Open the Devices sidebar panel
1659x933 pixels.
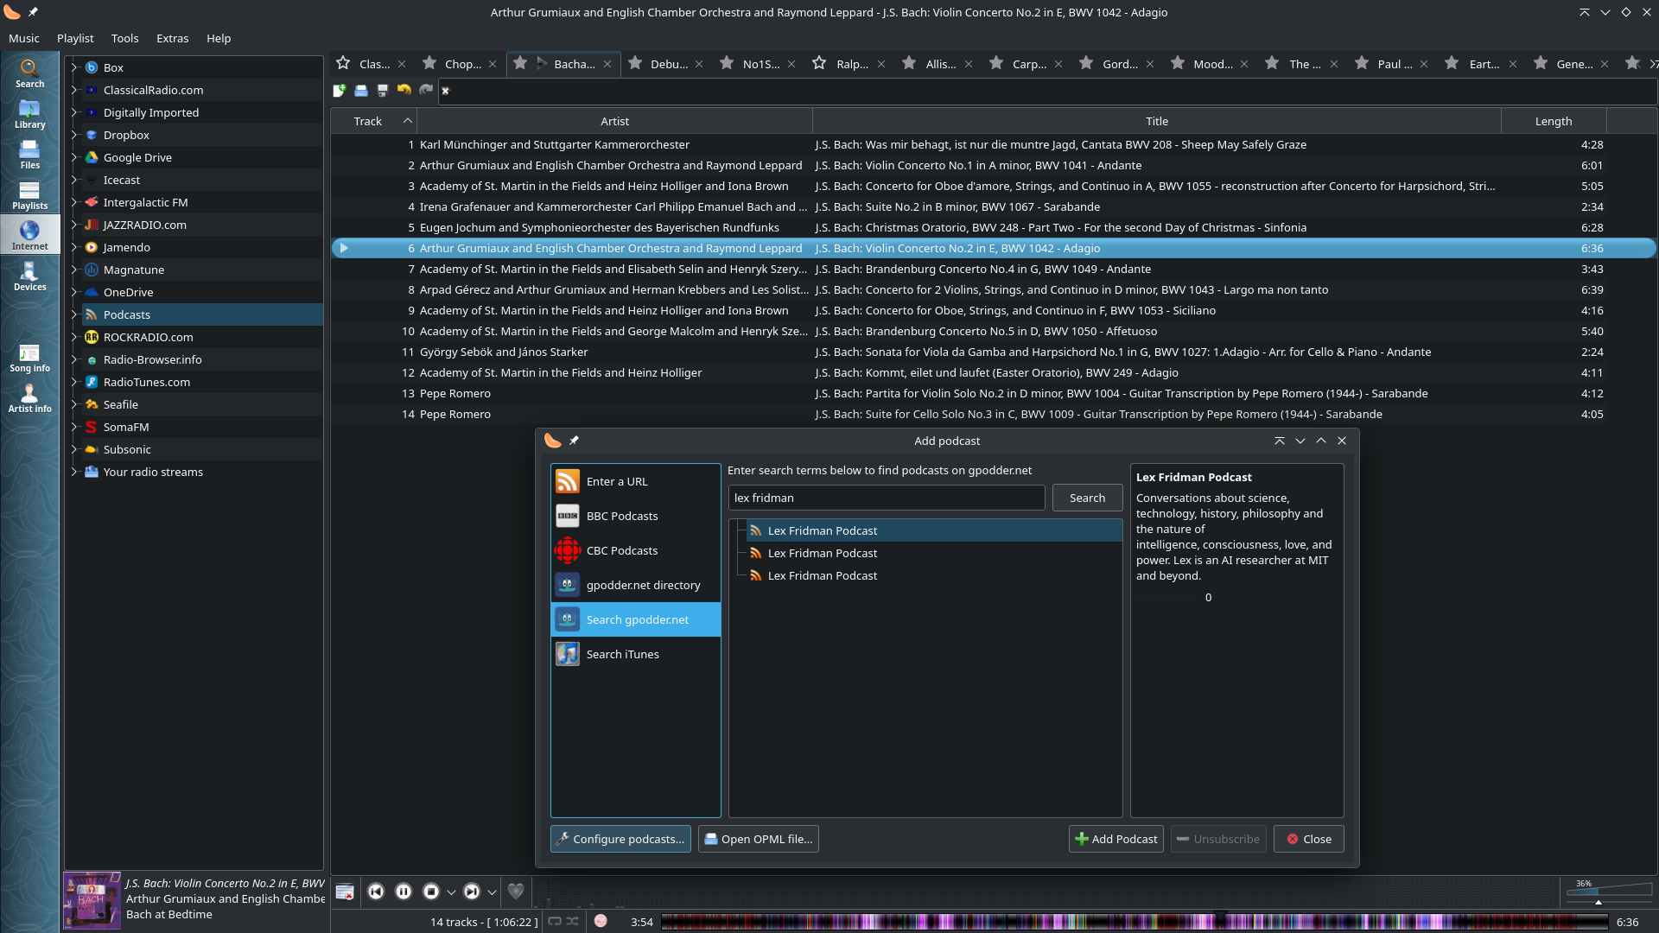point(29,276)
